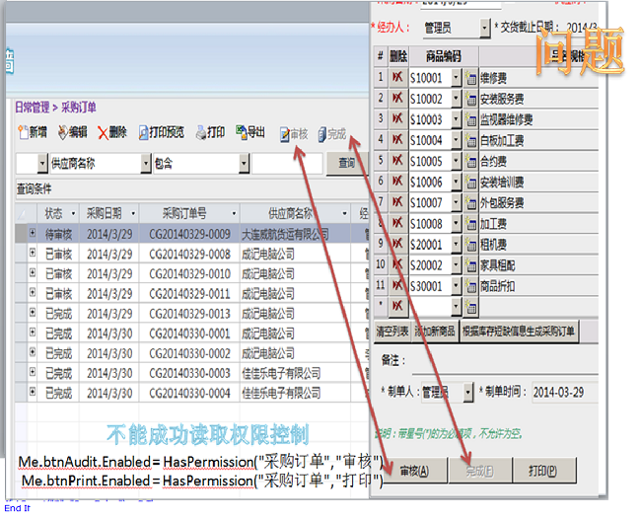Click the 审核 audit toolbar icon
641x519 pixels.
click(x=294, y=134)
